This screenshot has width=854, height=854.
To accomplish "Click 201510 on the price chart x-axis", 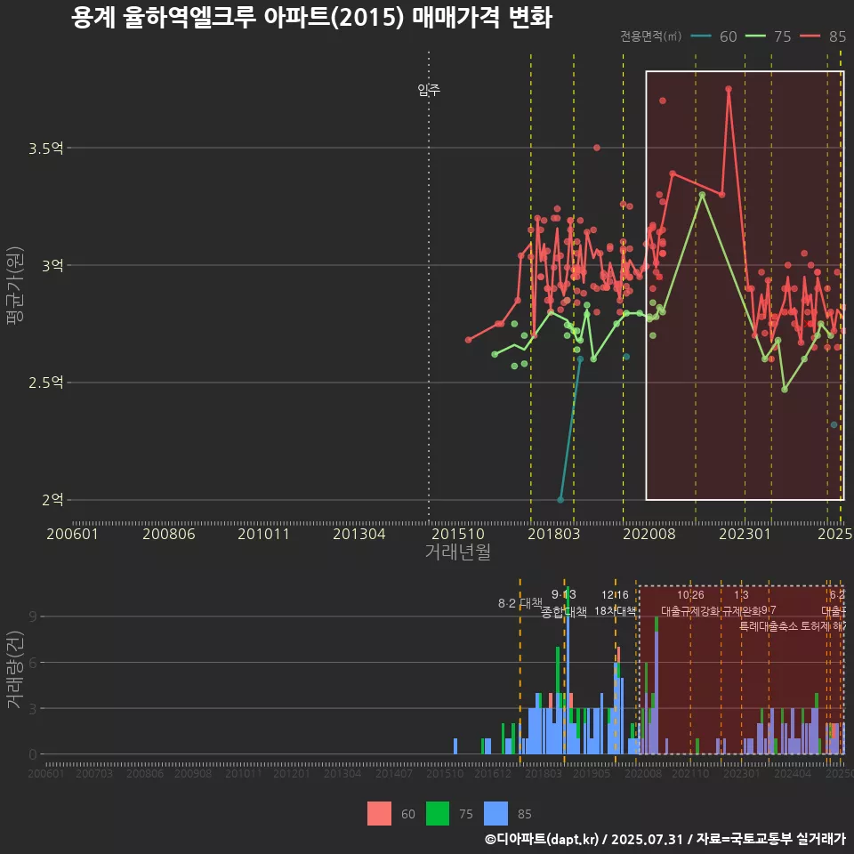I will click(458, 534).
